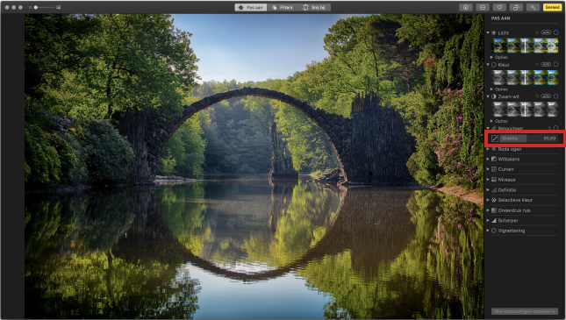Click the Auto button for Zwart-wit
This screenshot has height=320, width=566.
546,96
